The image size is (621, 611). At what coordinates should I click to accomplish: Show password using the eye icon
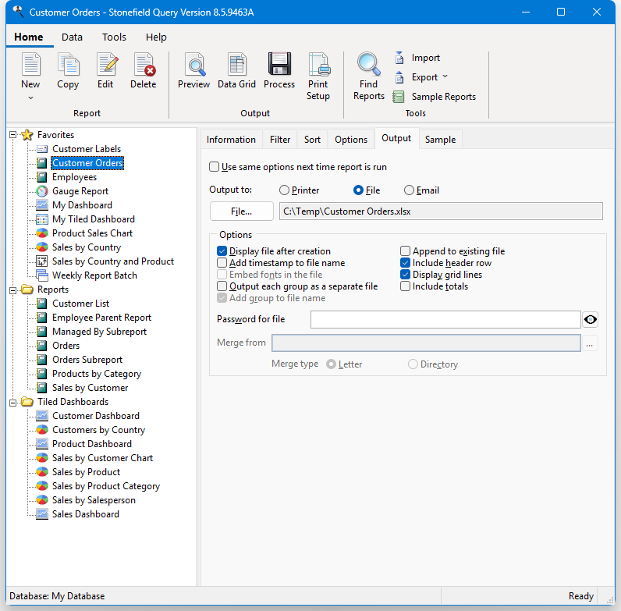(x=591, y=319)
